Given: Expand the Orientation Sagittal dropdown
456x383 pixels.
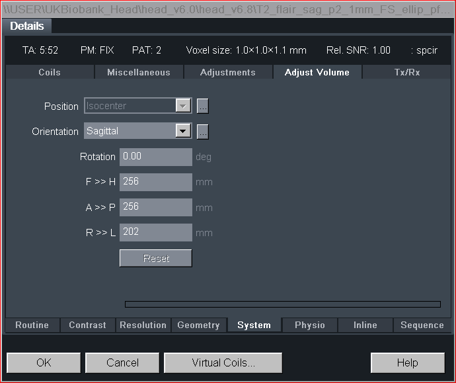Looking at the screenshot, I should click(x=183, y=131).
